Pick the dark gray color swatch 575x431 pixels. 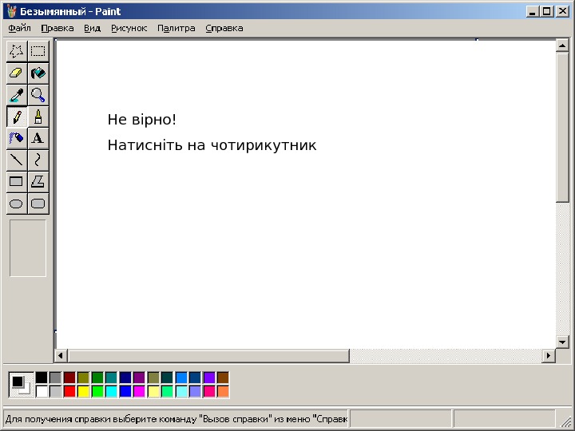click(55, 378)
